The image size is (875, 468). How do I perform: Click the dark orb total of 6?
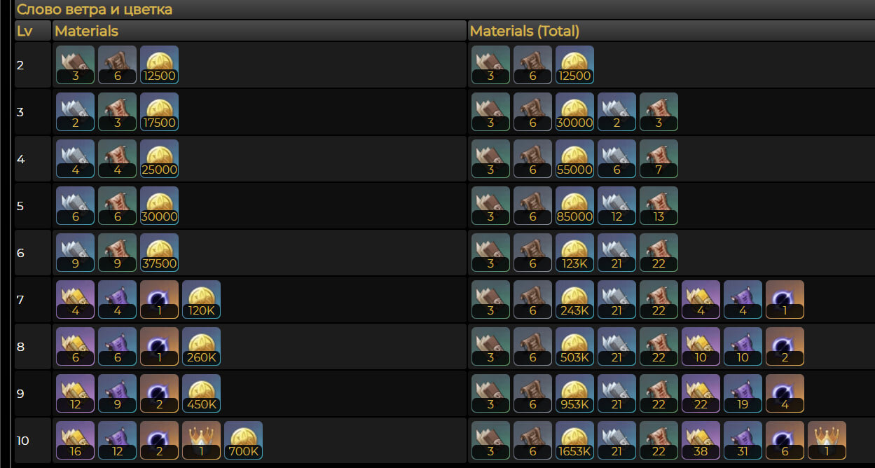[785, 441]
